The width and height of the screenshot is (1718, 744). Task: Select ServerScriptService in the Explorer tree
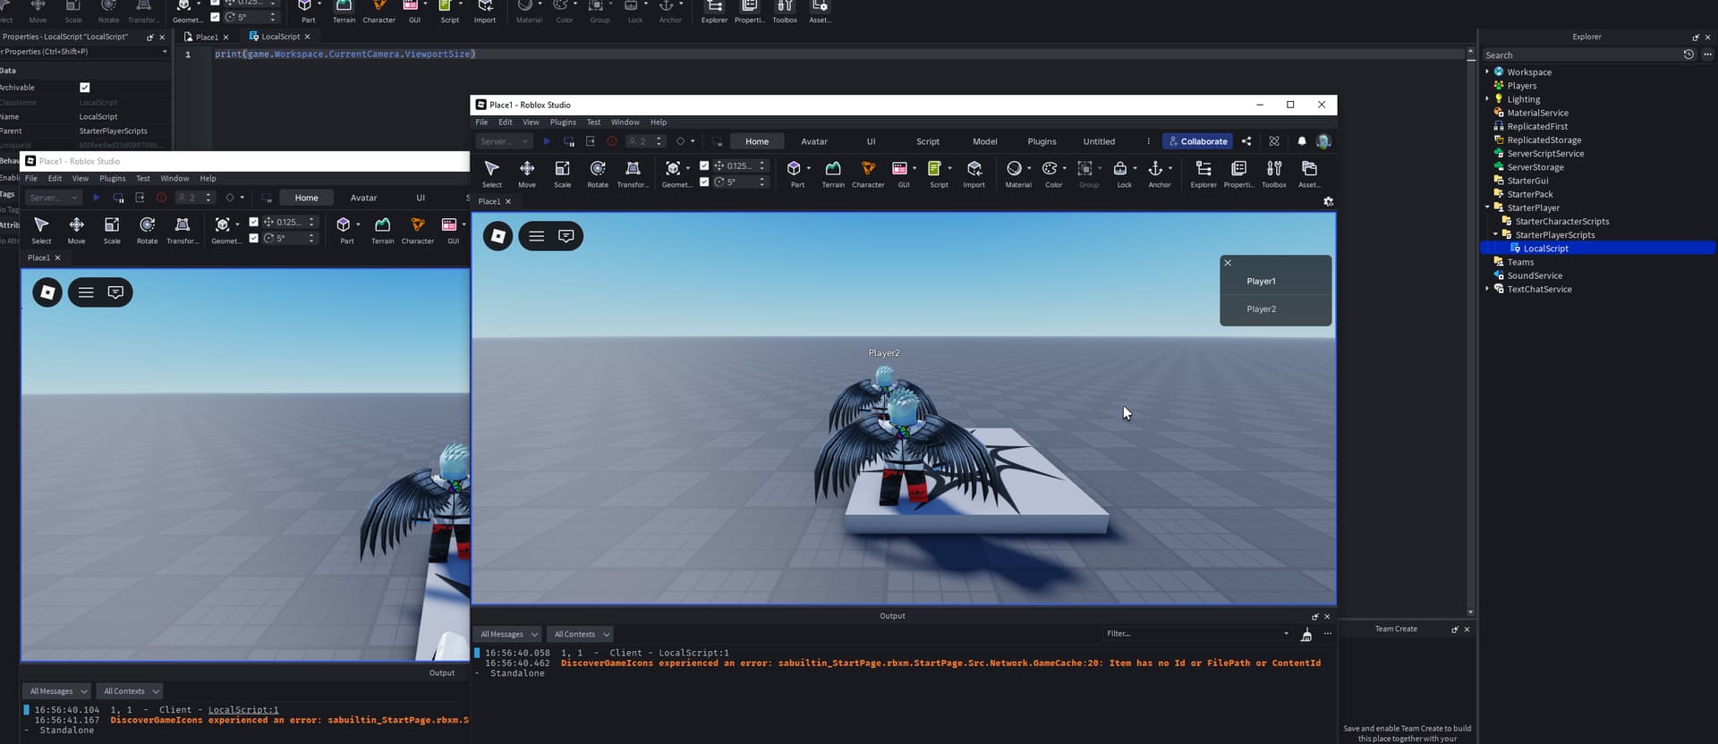pyautogui.click(x=1545, y=154)
